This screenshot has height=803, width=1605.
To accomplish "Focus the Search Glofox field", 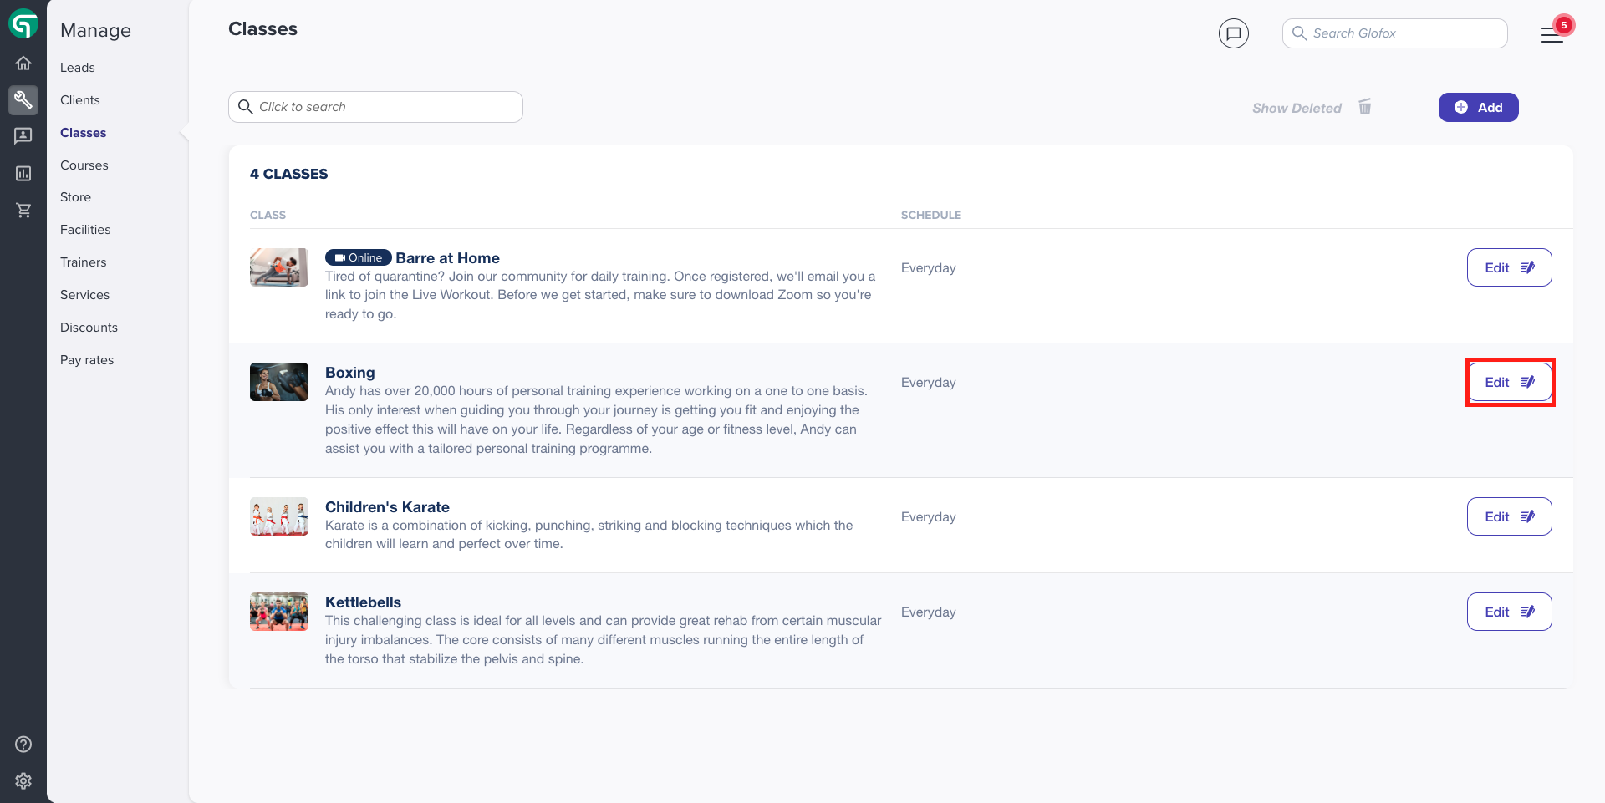I will pyautogui.click(x=1394, y=33).
